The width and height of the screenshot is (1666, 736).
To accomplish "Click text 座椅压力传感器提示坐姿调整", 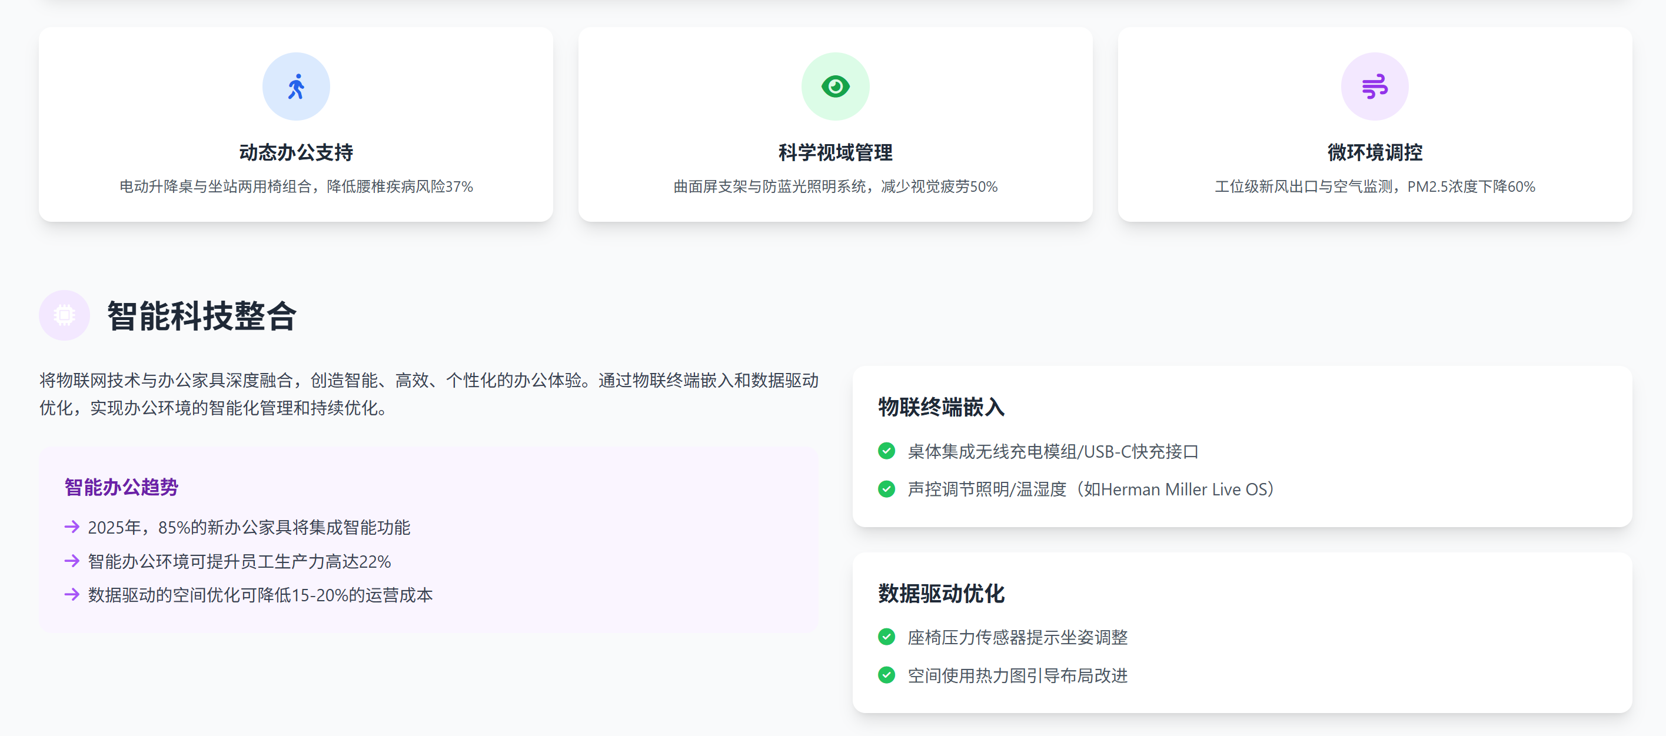I will [x=1017, y=638].
